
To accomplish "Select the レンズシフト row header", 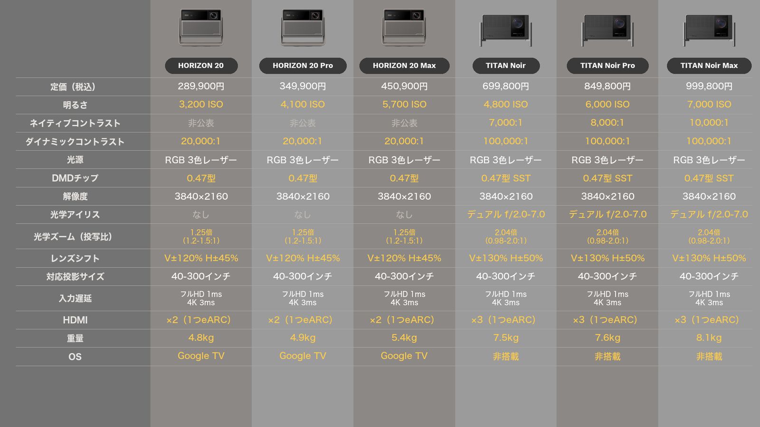I will (x=75, y=258).
